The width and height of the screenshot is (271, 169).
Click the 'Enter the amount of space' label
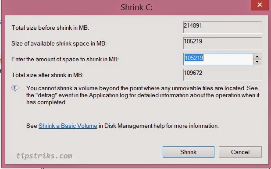tap(65, 60)
